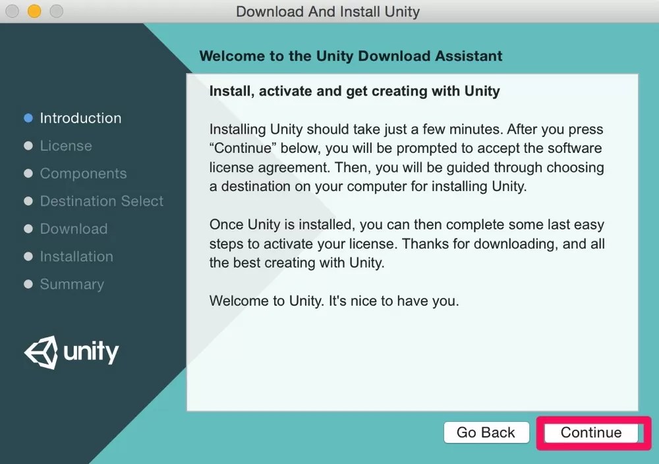Click the bullet beside Components
This screenshot has width=659, height=464.
click(28, 173)
